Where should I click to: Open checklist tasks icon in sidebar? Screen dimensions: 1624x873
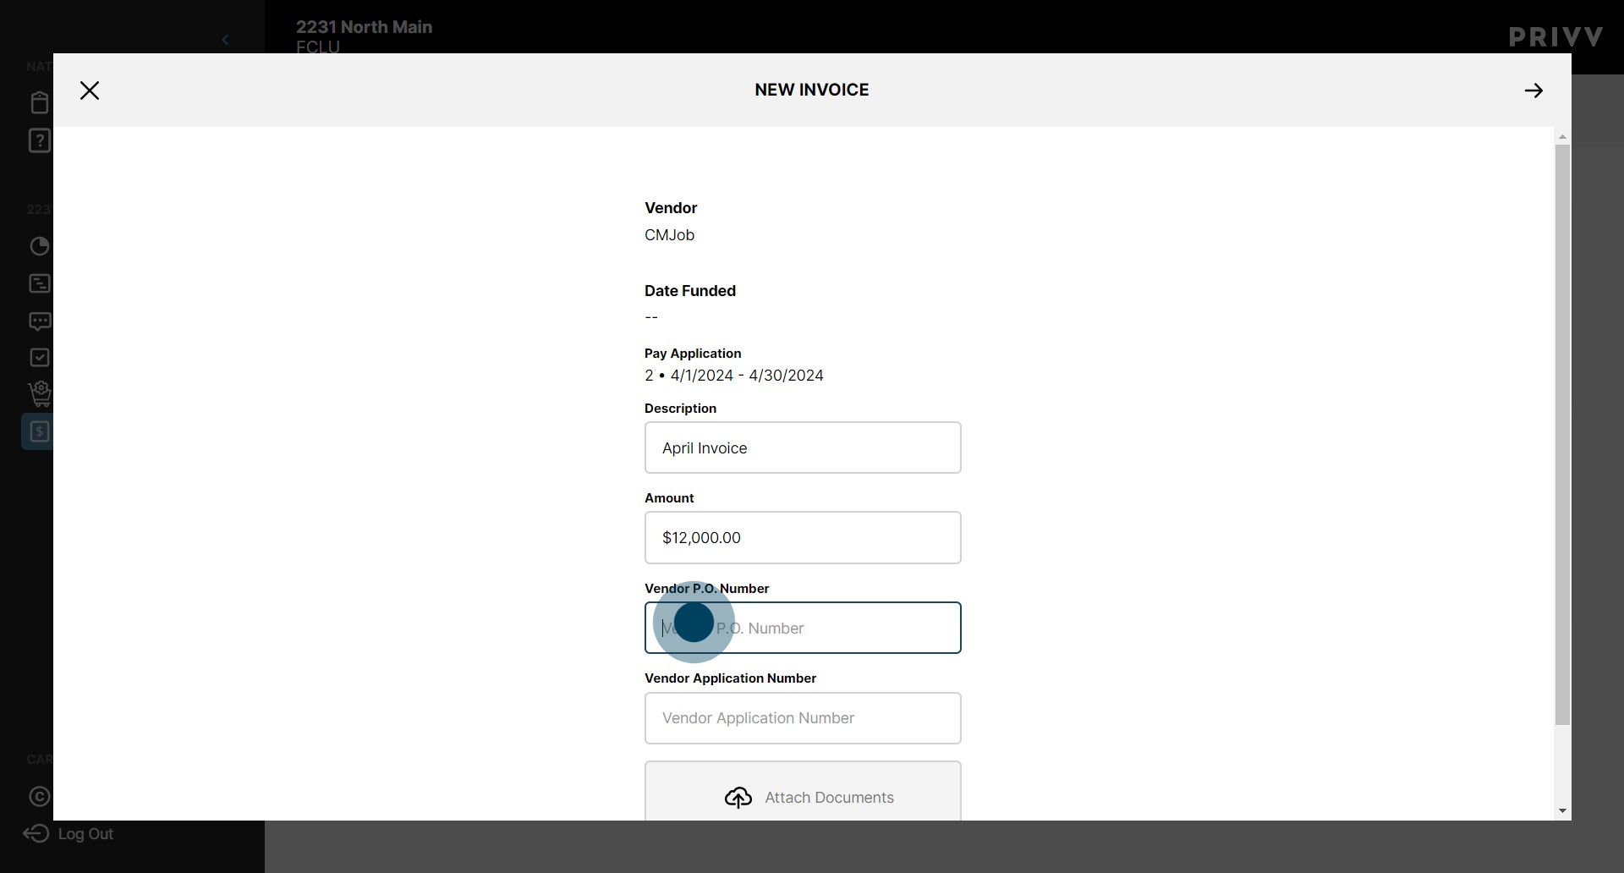click(40, 358)
